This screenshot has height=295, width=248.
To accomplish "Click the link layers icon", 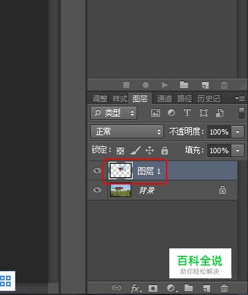I will (117, 288).
